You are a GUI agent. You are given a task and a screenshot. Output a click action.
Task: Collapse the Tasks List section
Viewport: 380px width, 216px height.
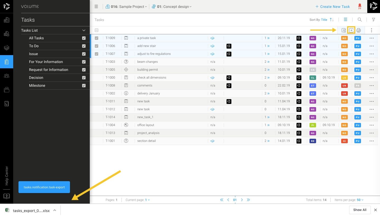coord(84,30)
